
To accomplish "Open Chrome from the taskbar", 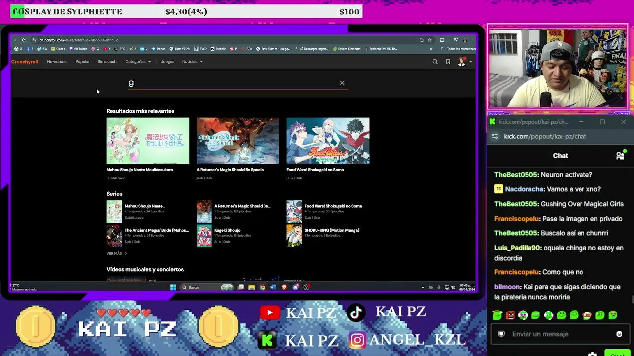I will point(263,287).
